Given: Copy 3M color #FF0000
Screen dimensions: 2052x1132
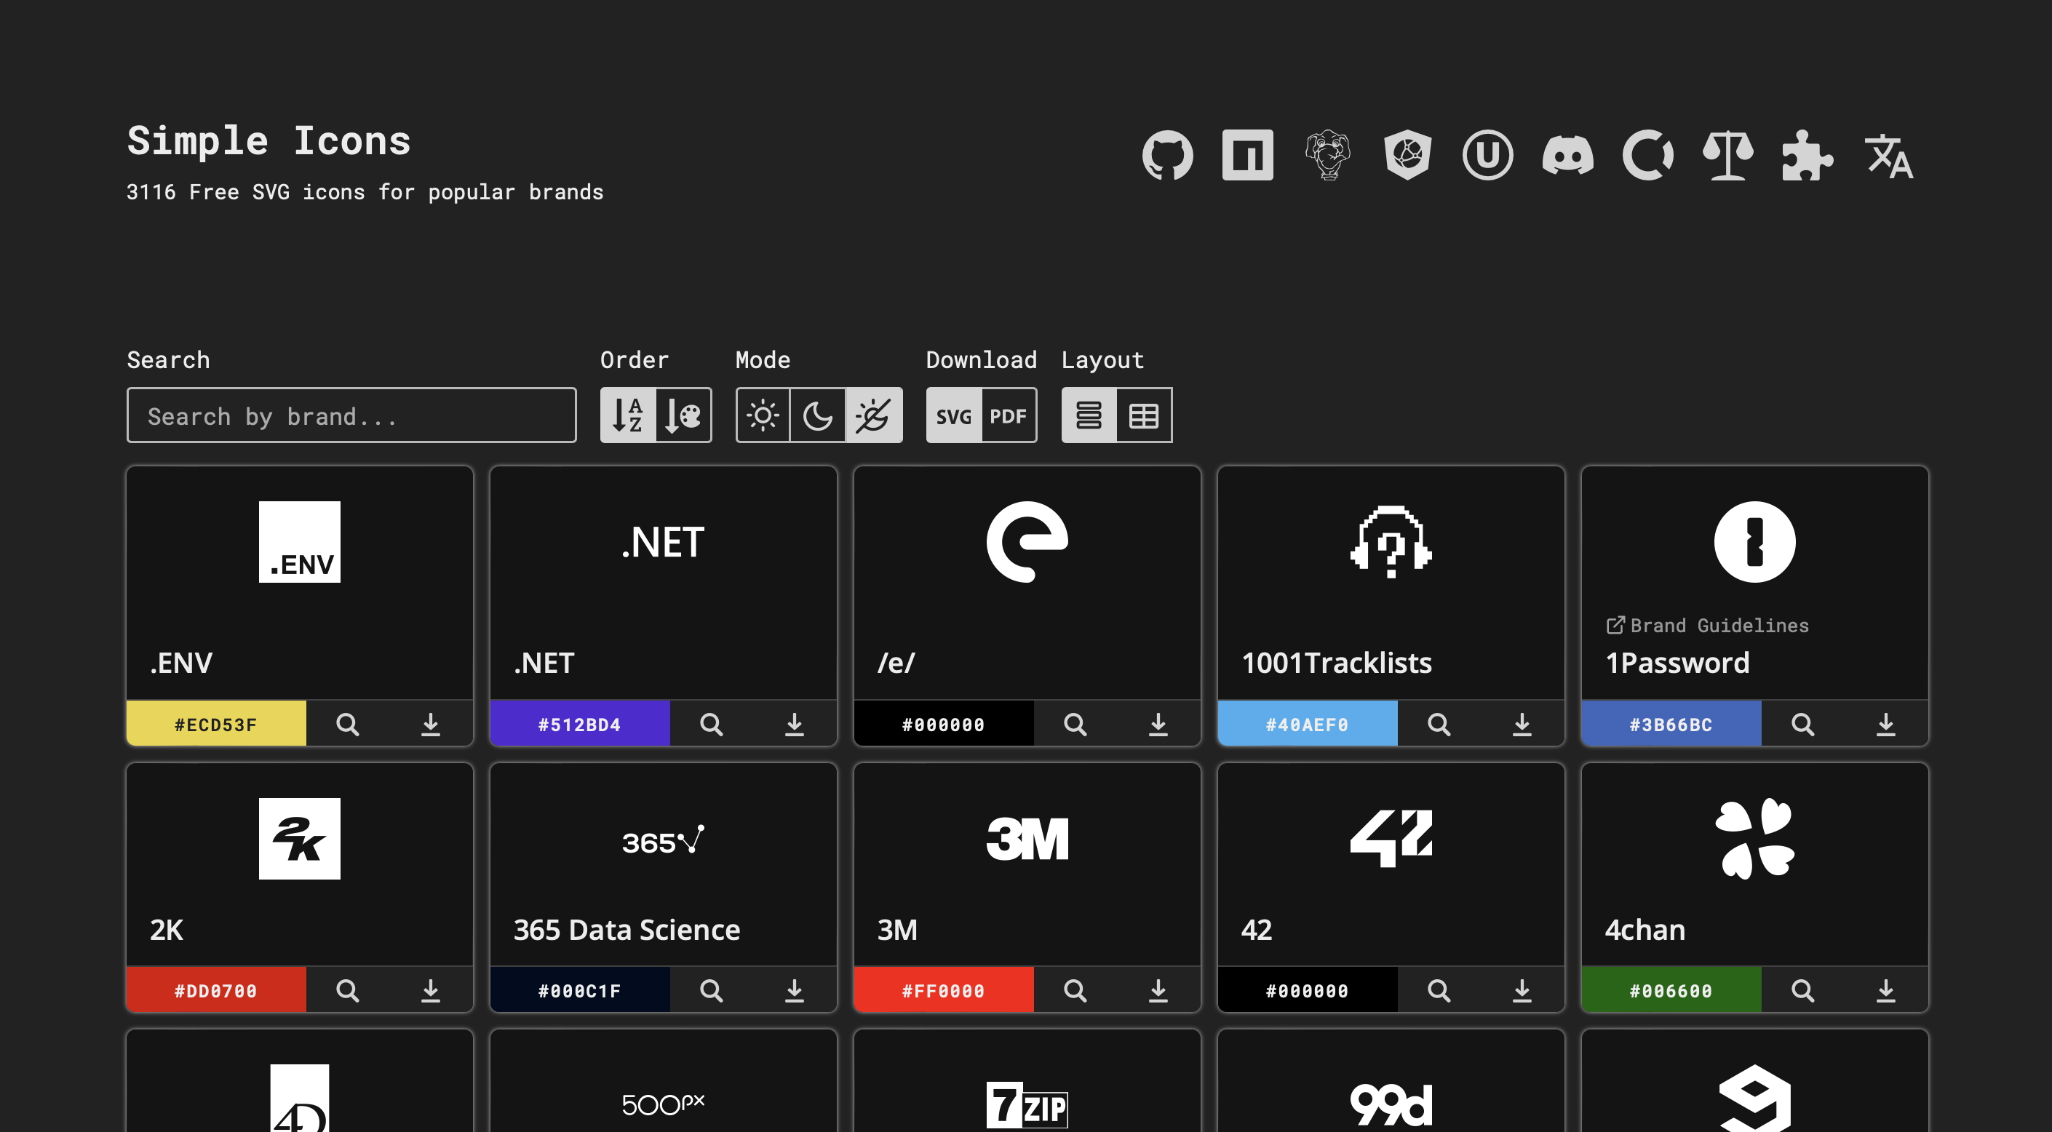Looking at the screenshot, I should 943,989.
